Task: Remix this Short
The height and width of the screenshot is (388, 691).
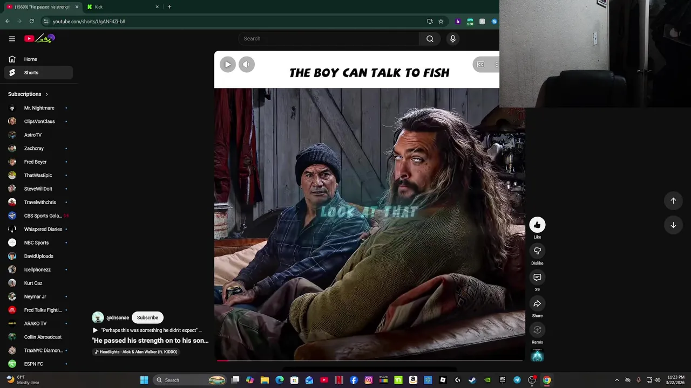Action: (x=537, y=330)
